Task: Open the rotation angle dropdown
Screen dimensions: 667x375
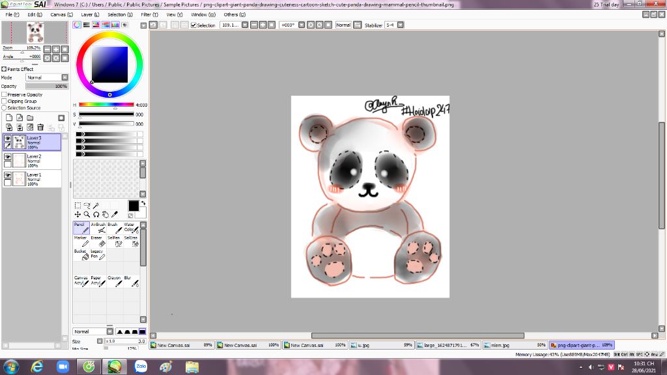Action: pyautogui.click(x=302, y=25)
